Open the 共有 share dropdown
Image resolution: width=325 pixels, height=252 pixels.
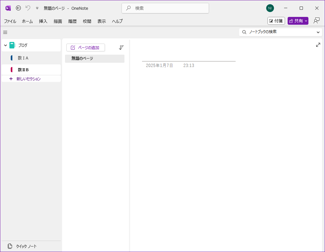pos(298,21)
